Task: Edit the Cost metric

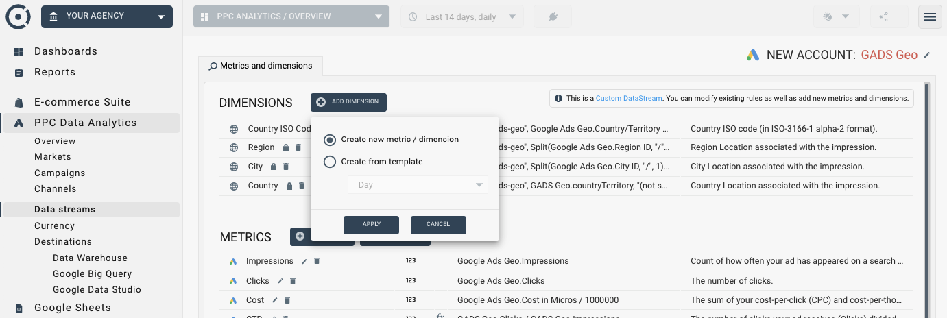Action: click(x=274, y=300)
